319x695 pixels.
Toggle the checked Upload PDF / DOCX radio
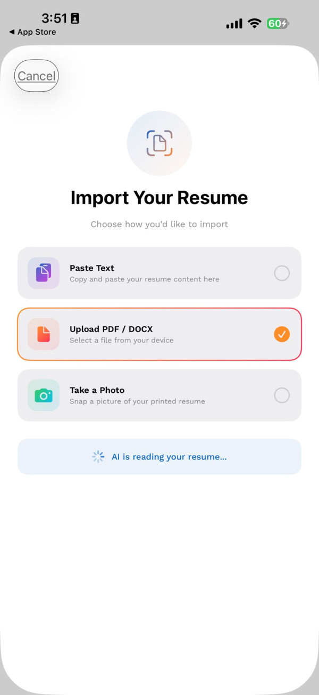pyautogui.click(x=282, y=334)
